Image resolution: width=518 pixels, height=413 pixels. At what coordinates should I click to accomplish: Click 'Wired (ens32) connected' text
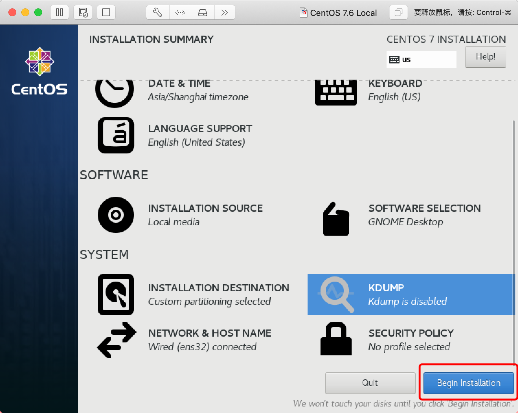pos(202,347)
